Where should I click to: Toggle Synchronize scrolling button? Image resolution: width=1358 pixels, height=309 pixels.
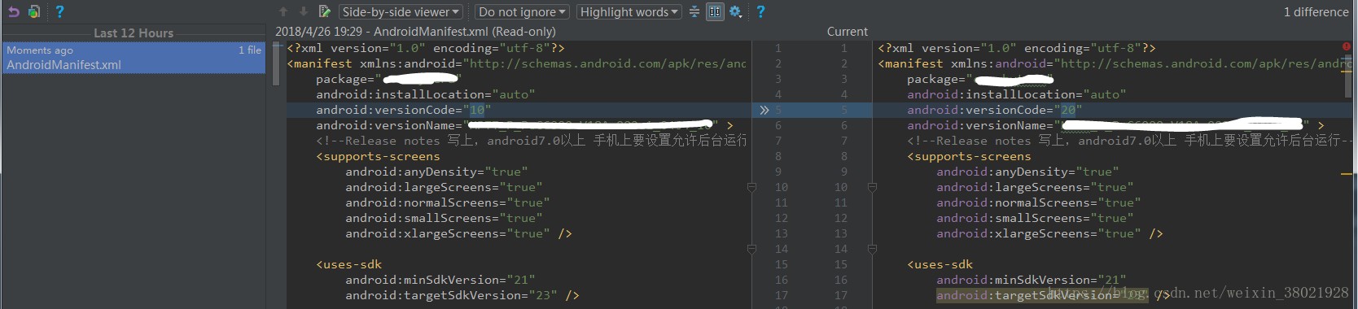coord(715,11)
